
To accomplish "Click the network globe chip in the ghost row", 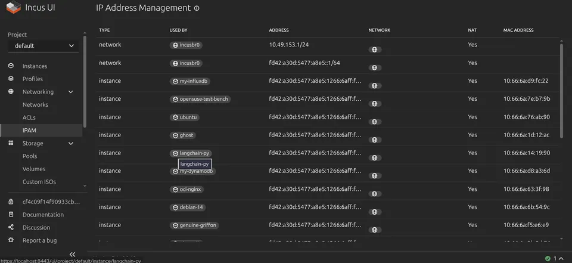I will [375, 140].
